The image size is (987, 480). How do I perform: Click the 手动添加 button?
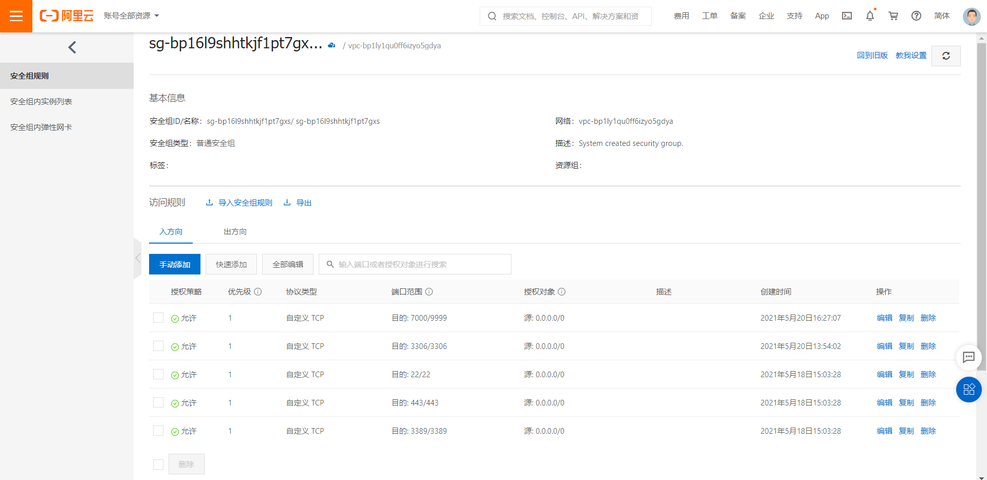click(x=175, y=264)
